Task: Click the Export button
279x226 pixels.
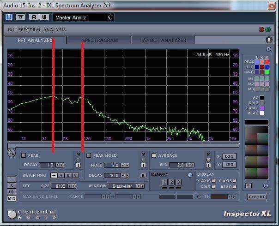Action: pyautogui.click(x=257, y=197)
